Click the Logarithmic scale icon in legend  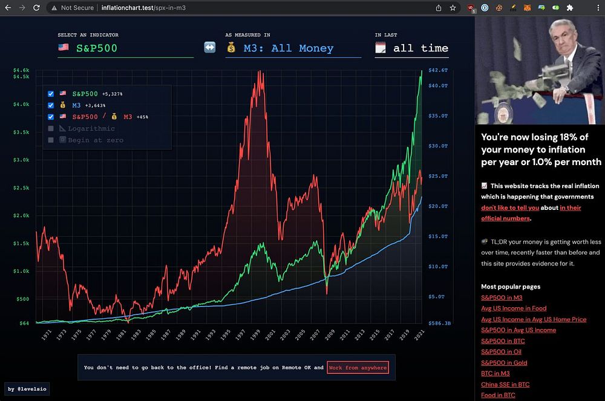pyautogui.click(x=62, y=128)
